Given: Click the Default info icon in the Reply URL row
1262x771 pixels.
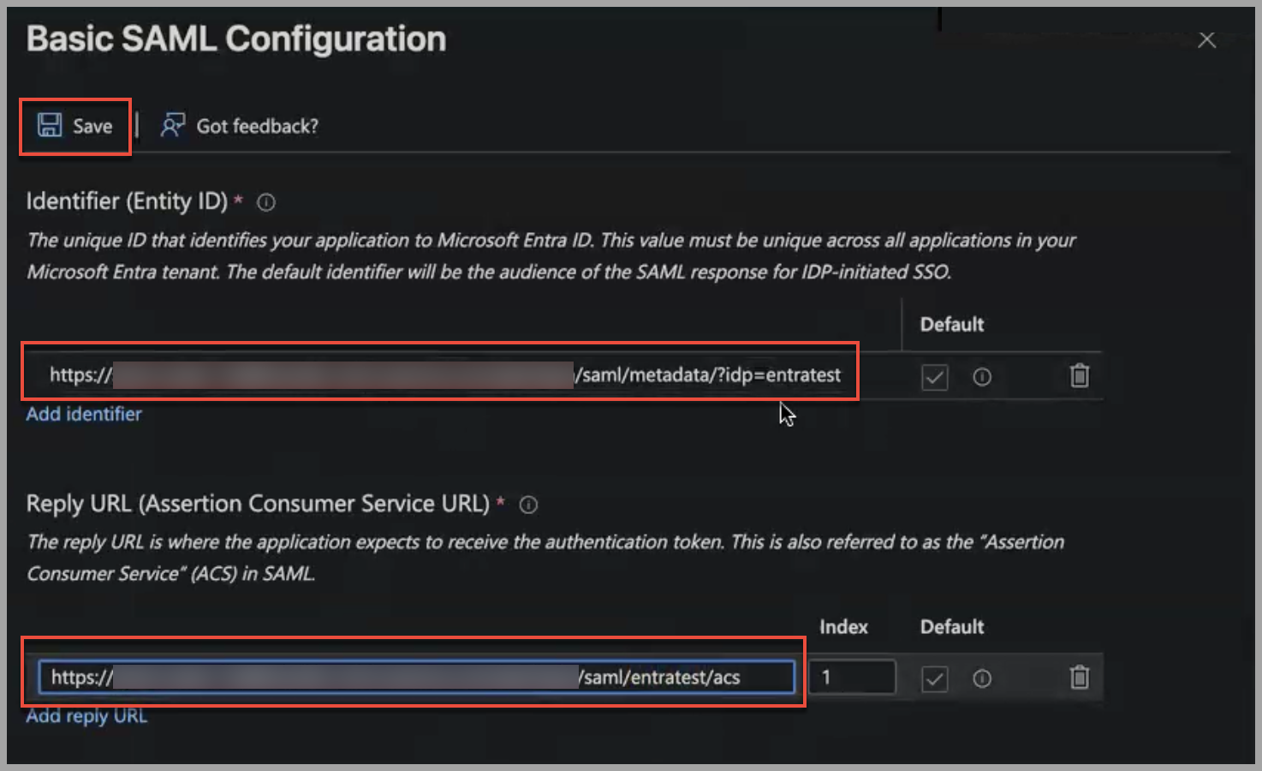Looking at the screenshot, I should click(x=982, y=678).
